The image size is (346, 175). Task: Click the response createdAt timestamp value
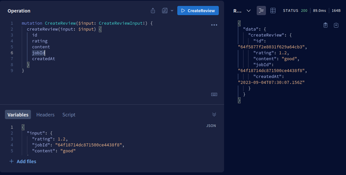pos(271,82)
